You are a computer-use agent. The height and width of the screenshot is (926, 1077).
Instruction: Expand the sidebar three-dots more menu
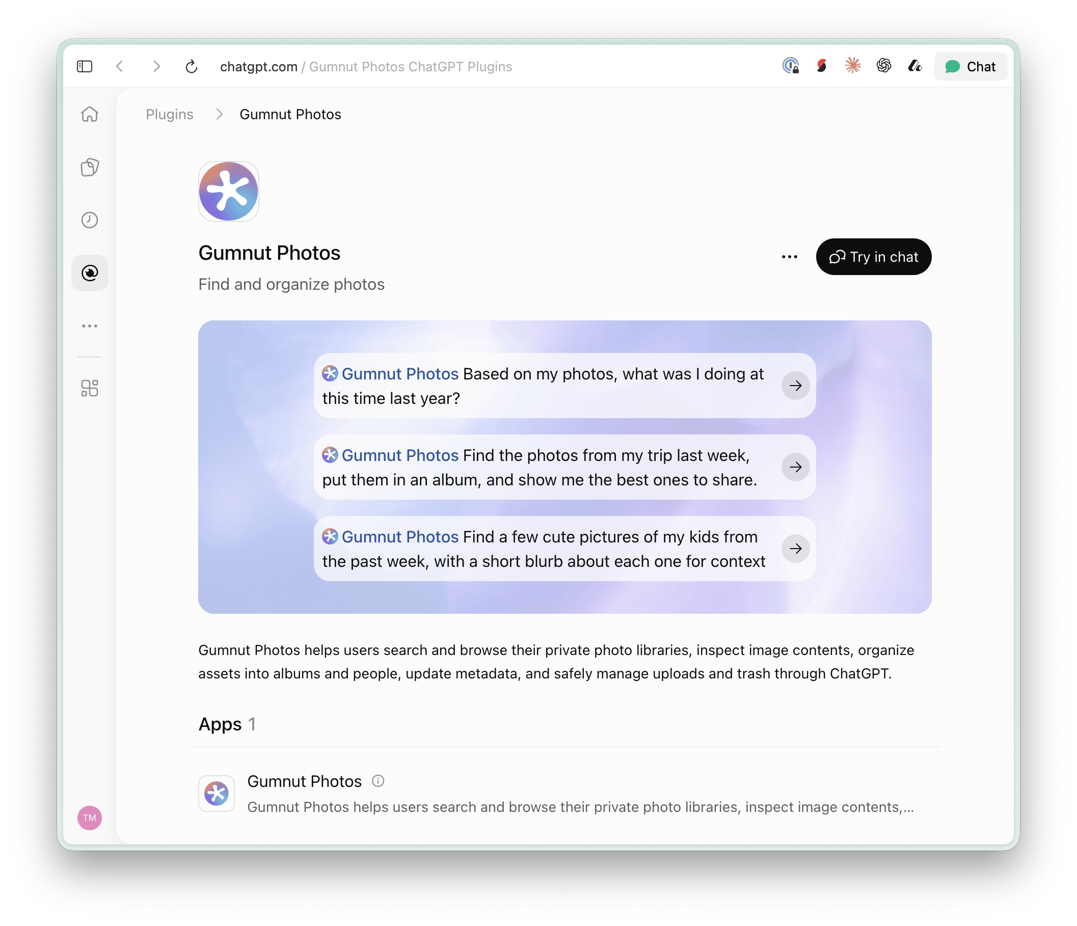(89, 326)
